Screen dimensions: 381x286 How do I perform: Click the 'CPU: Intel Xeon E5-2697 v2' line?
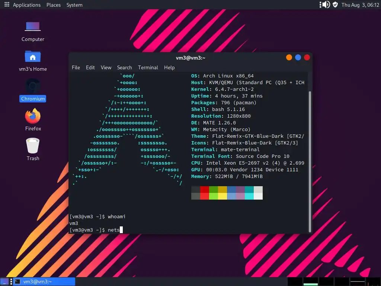pyautogui.click(x=247, y=163)
